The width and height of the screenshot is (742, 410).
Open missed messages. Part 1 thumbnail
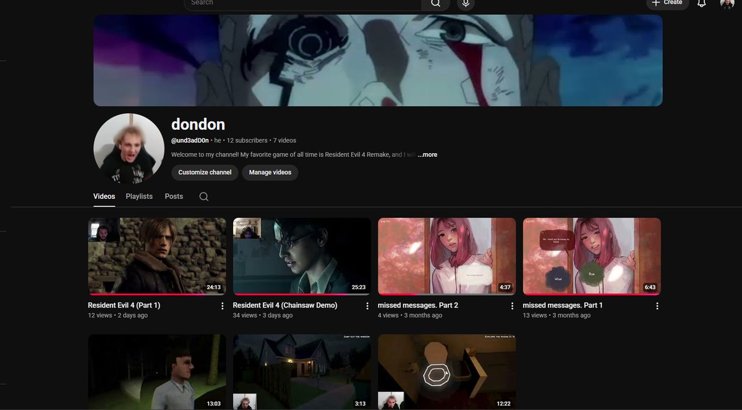pos(592,256)
